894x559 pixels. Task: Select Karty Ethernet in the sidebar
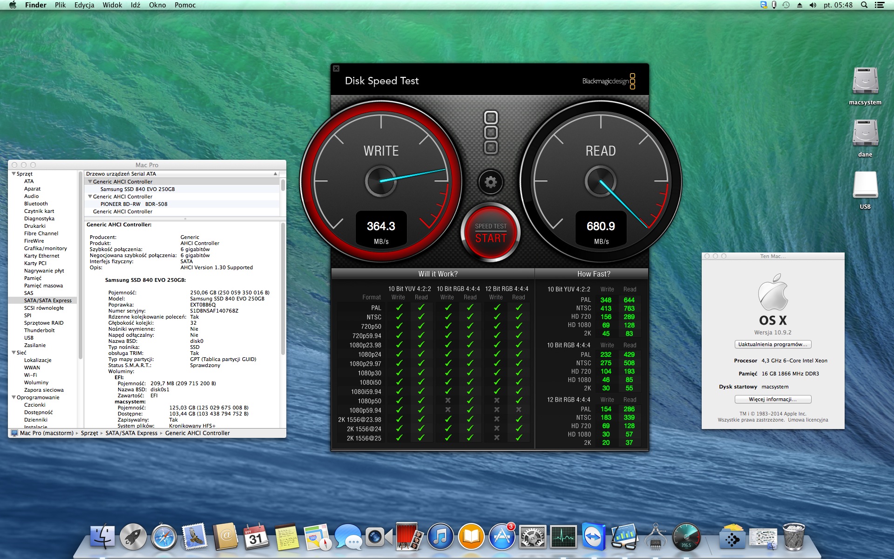(x=42, y=256)
